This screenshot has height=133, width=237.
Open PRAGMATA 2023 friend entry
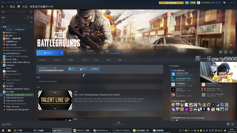[213, 89]
